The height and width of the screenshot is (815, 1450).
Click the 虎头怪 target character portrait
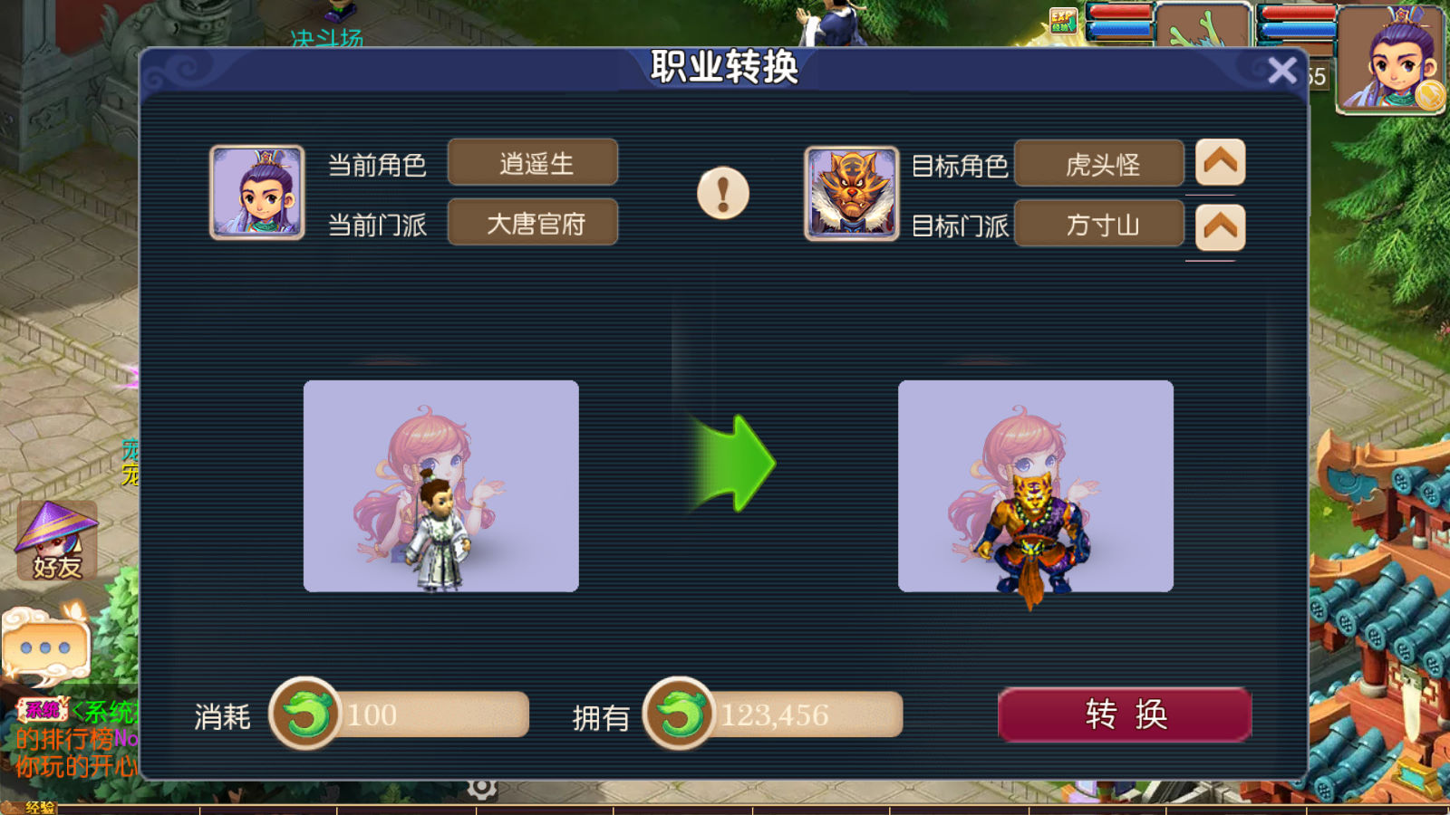tap(852, 193)
